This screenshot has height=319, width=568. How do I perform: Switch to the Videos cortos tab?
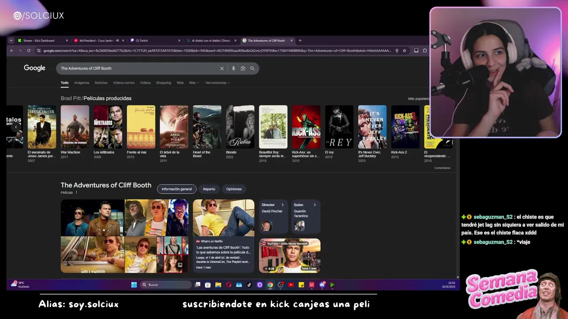tap(124, 83)
